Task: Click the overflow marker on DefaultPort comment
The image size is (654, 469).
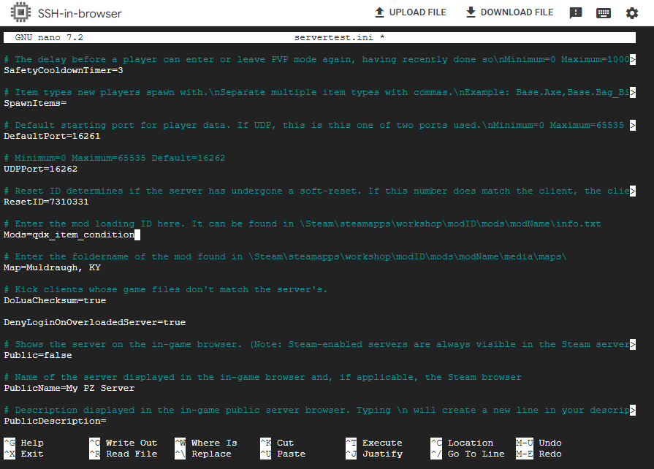Action: tap(633, 125)
